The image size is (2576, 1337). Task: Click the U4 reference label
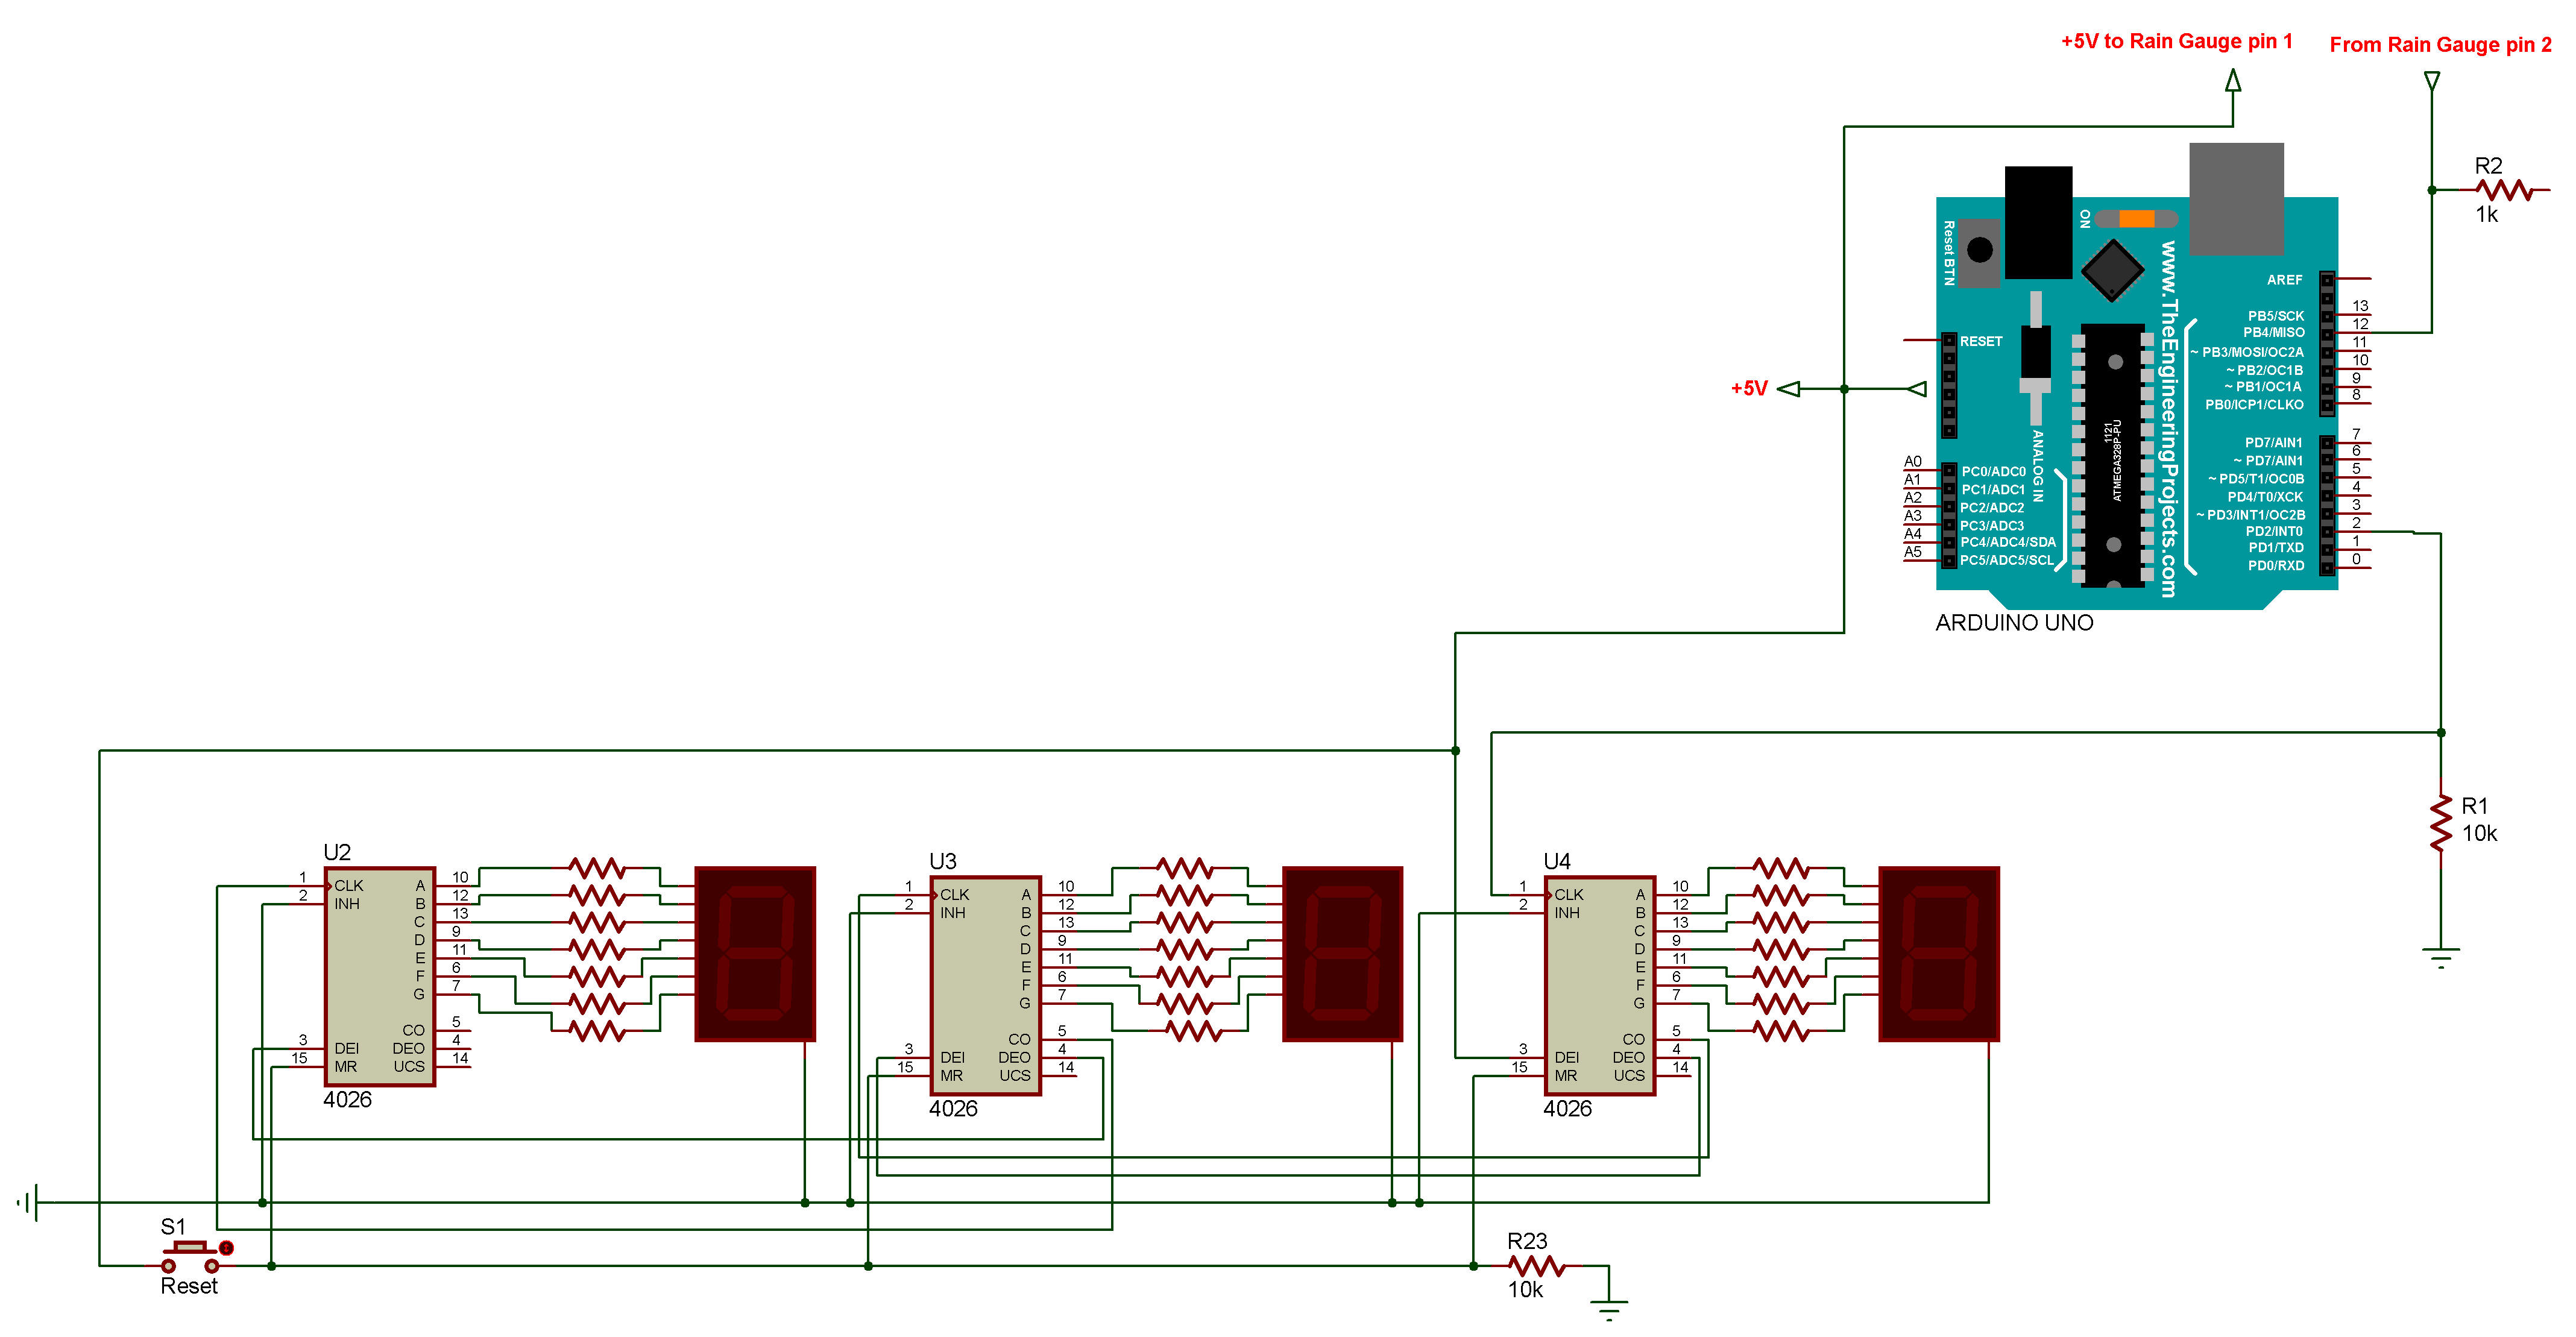1557,862
